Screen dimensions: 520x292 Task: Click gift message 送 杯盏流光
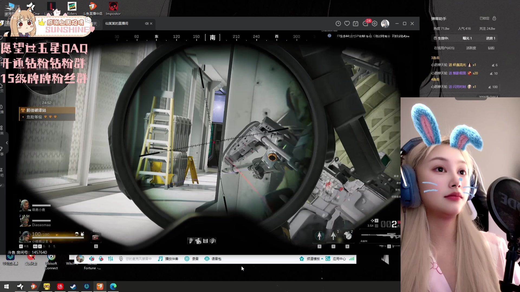click(457, 65)
